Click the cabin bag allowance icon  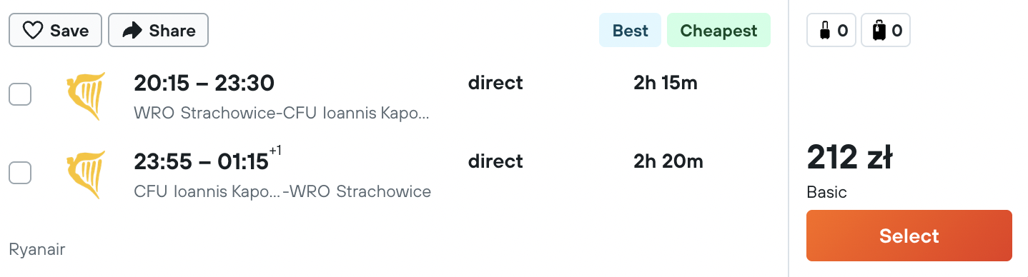824,31
